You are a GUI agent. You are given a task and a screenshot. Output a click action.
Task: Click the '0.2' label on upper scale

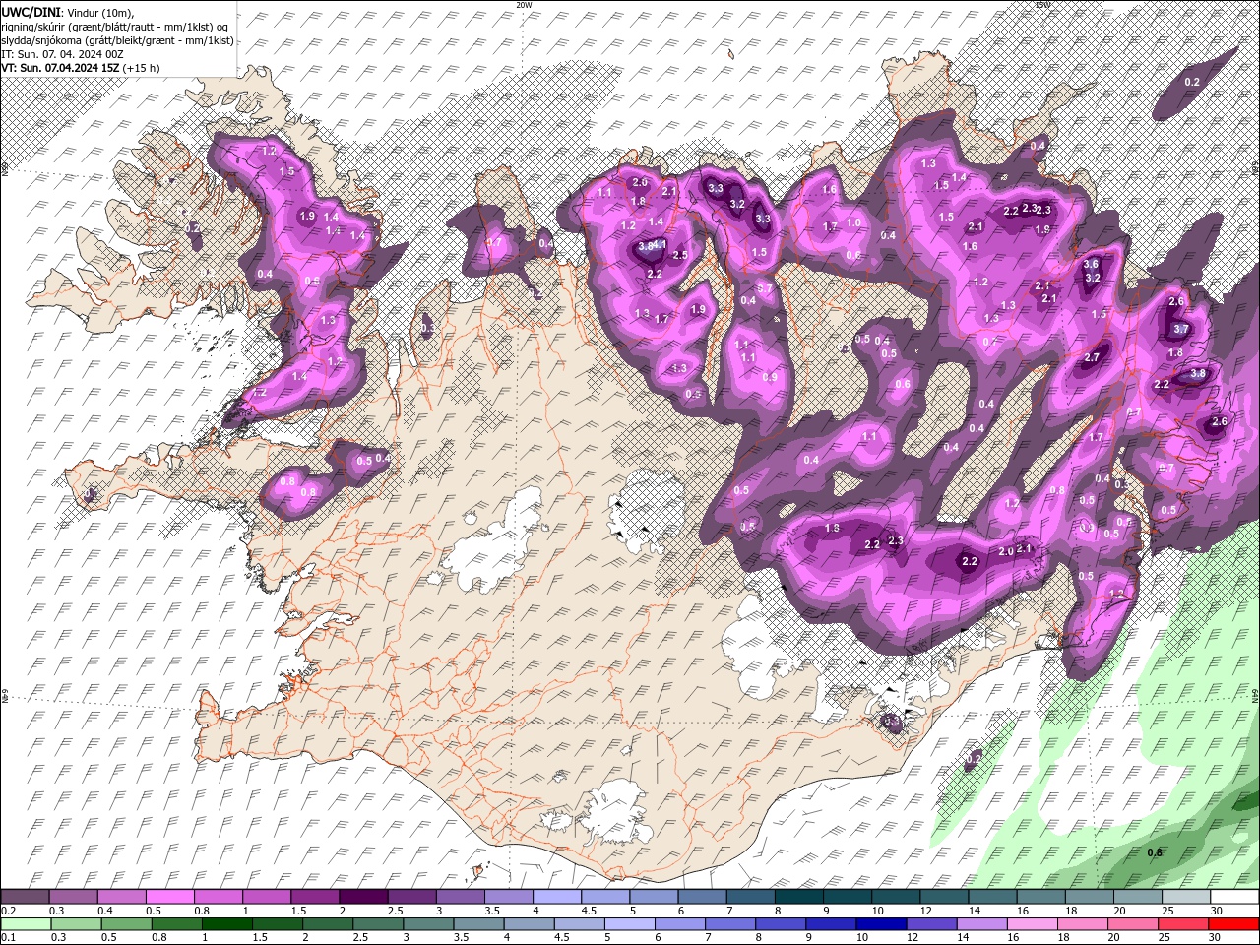[8, 911]
